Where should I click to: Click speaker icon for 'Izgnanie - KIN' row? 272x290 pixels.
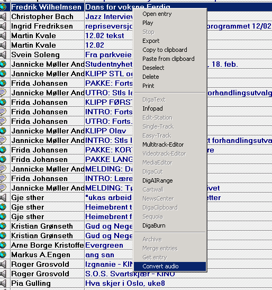click(x=3, y=264)
